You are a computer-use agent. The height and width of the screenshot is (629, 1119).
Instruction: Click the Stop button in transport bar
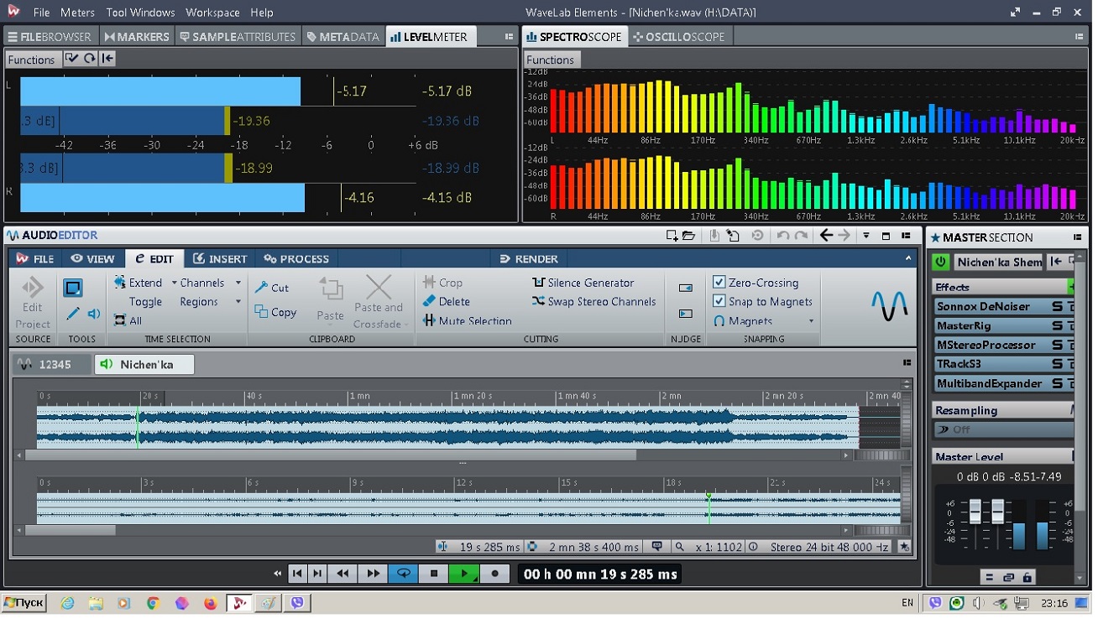coord(434,574)
